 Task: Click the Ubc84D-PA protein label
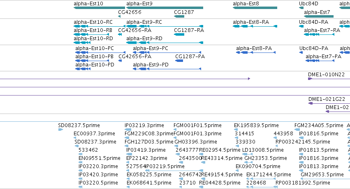pos(314,48)
